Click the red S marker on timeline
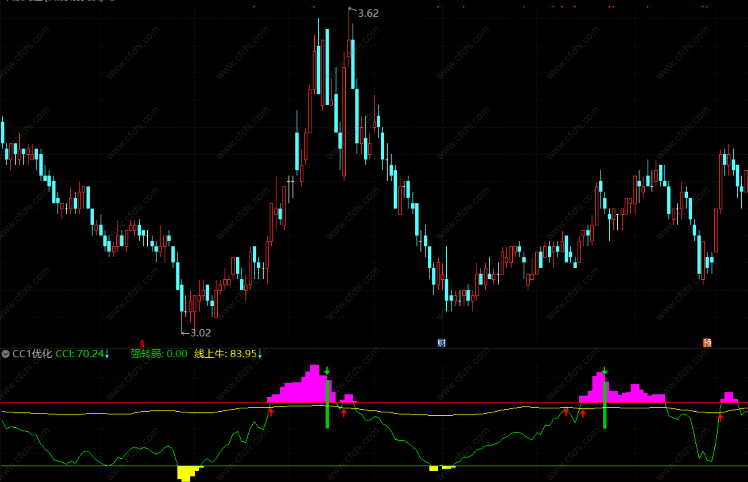748x482 pixels. [x=142, y=344]
